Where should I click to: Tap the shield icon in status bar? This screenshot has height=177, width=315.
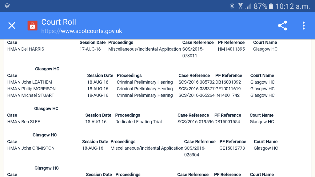(x=7, y=6)
